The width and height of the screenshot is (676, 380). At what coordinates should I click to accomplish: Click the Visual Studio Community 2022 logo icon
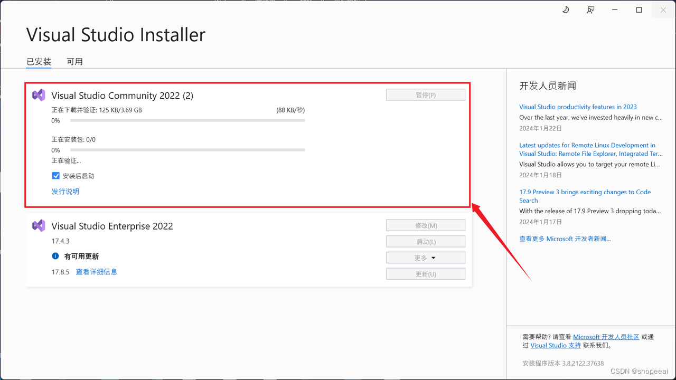[39, 95]
